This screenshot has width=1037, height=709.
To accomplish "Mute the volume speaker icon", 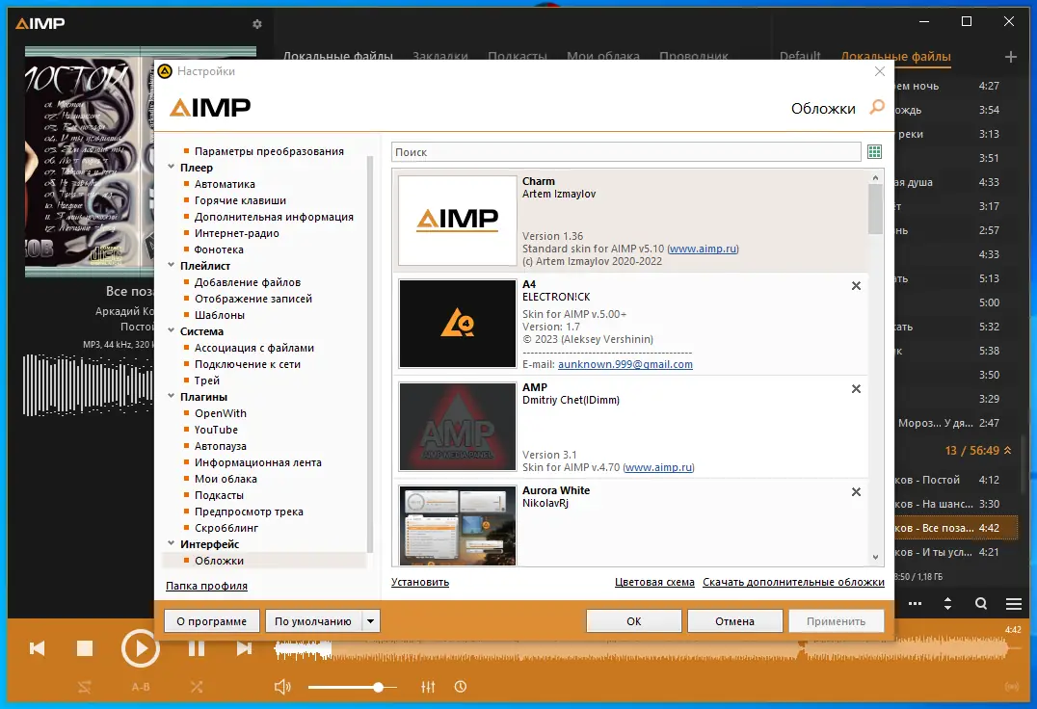I will point(282,687).
